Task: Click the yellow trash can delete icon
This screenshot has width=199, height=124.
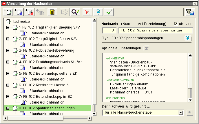Action: [x=52, y=12]
